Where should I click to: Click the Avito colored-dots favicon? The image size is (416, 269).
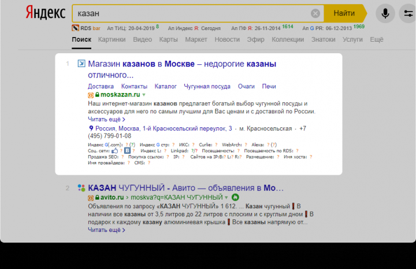pyautogui.click(x=81, y=188)
